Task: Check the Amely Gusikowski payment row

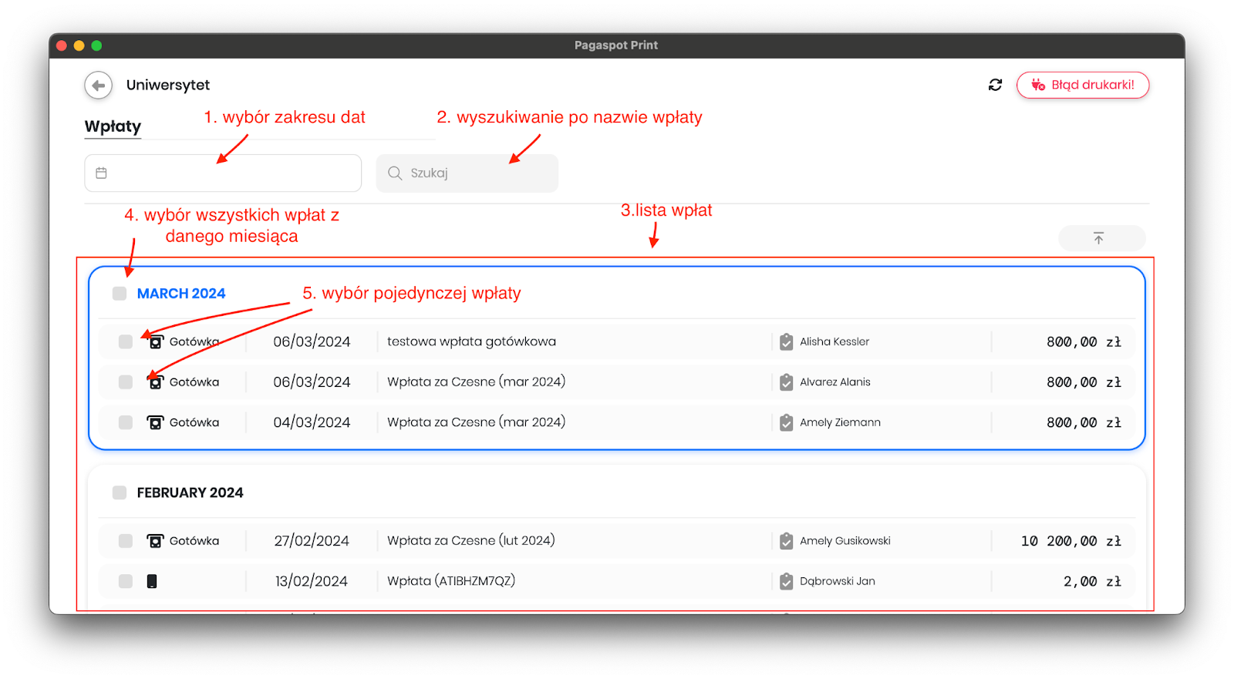Action: (x=126, y=541)
